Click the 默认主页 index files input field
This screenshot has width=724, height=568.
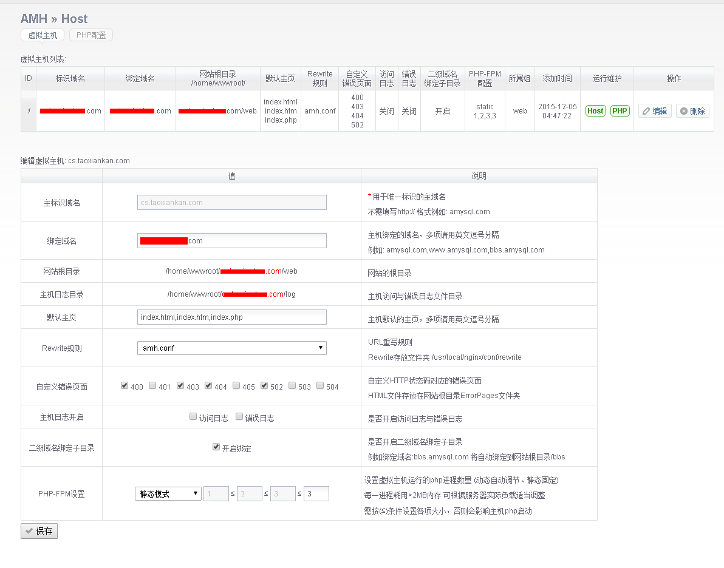231,317
